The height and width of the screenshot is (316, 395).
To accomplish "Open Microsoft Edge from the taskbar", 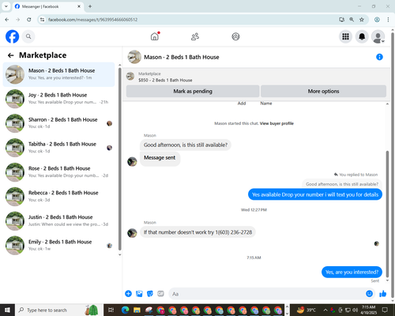I will point(125,310).
